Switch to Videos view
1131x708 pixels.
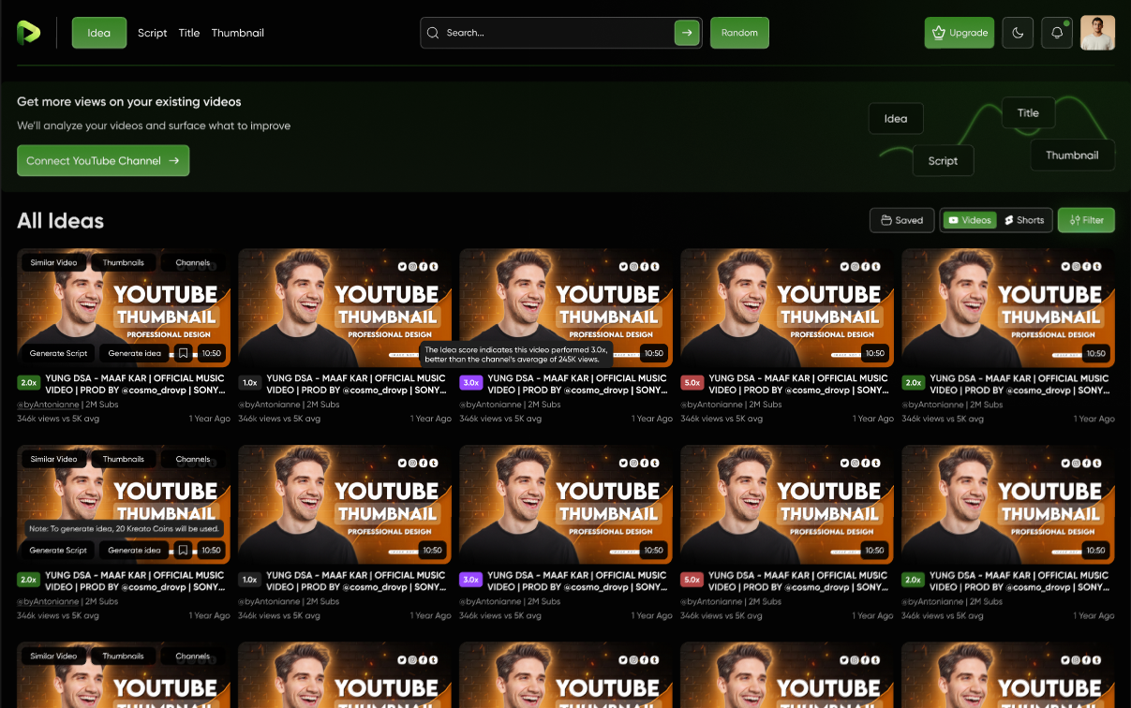(969, 220)
